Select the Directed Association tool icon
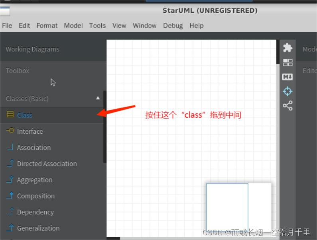Viewport: 317px width, 240px height. click(10, 163)
